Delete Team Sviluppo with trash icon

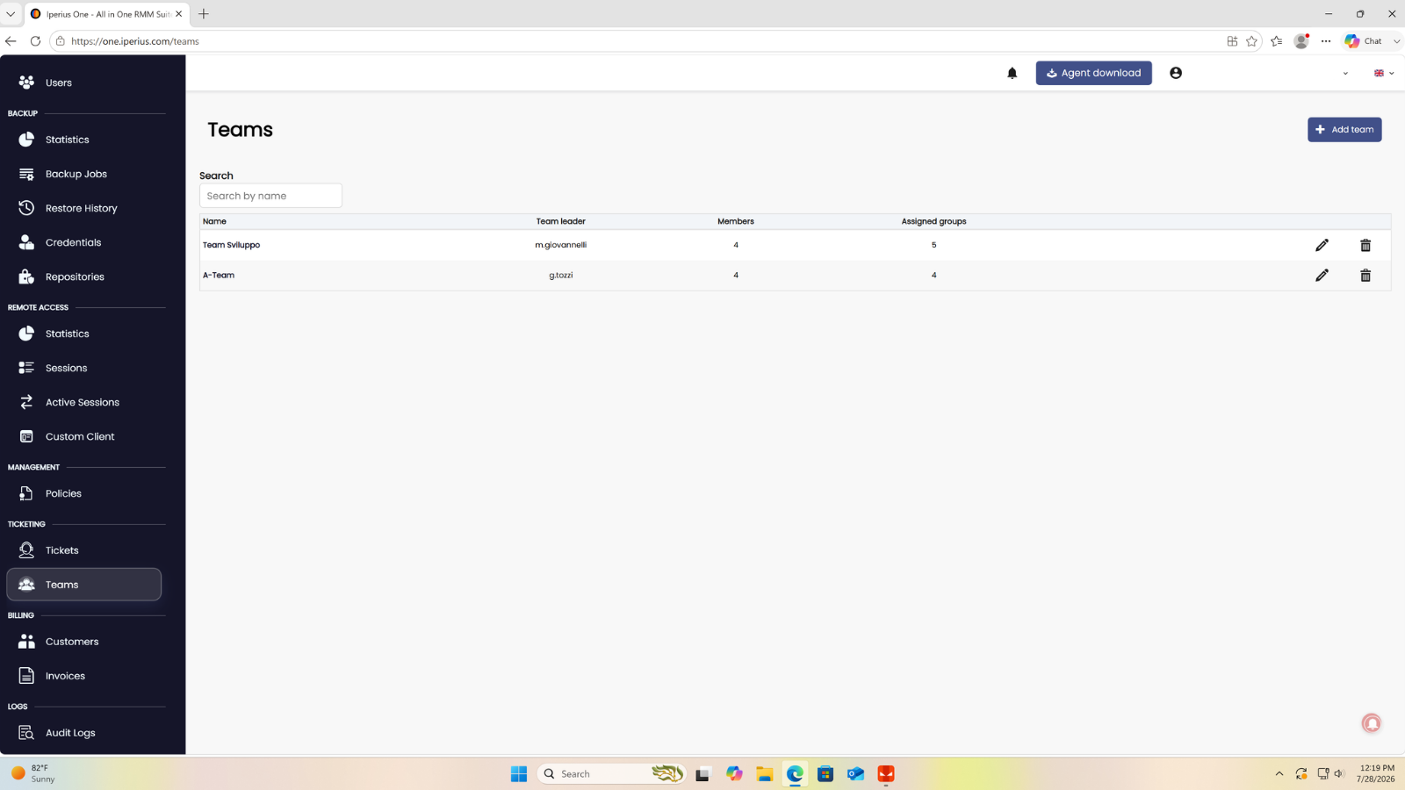click(x=1365, y=245)
